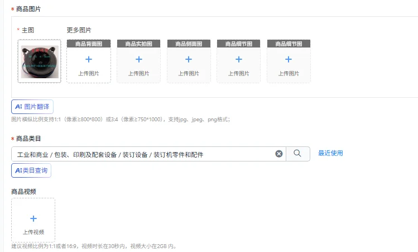418x252 pixels.
Task: Open 最近使用 categories link
Action: pyautogui.click(x=330, y=153)
